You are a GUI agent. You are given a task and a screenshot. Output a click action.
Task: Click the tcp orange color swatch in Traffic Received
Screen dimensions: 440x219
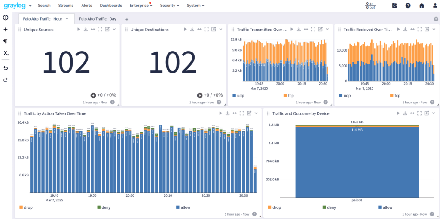[x=392, y=95]
